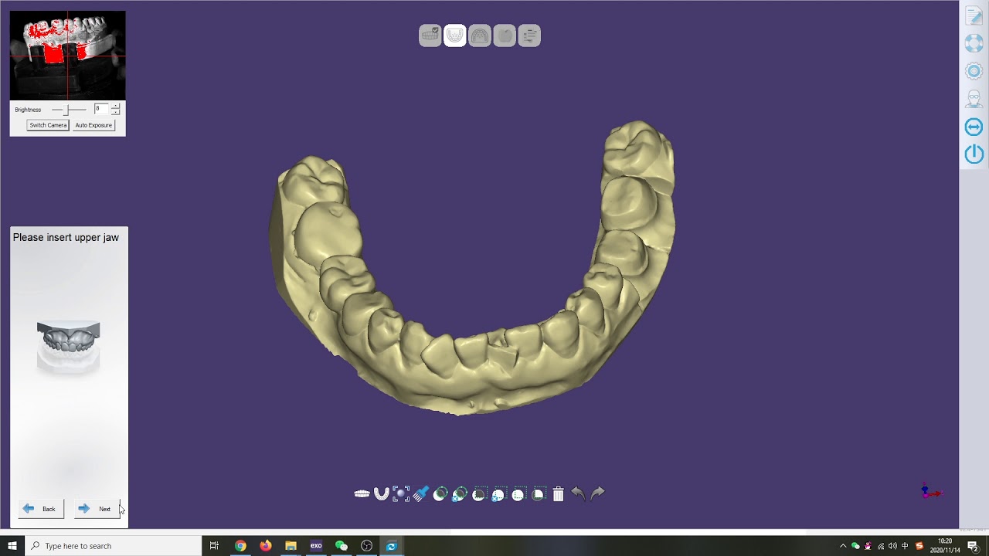Click the taskbar search box
989x556 pixels.
pos(113,546)
